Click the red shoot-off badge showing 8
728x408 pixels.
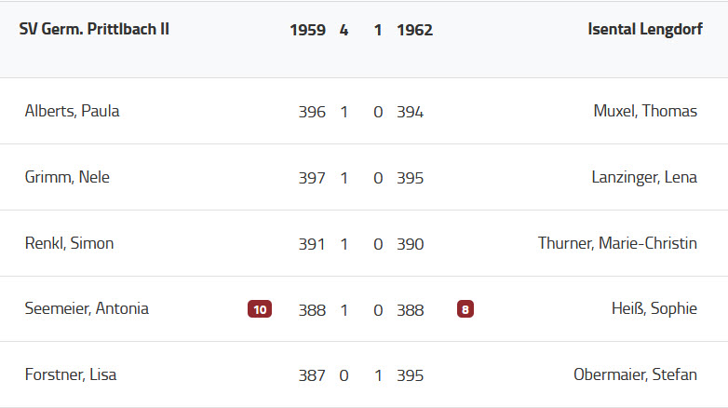(x=465, y=309)
